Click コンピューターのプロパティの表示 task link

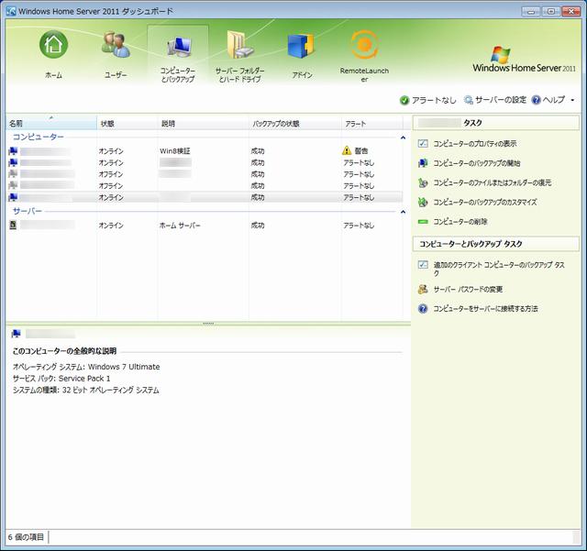click(475, 143)
